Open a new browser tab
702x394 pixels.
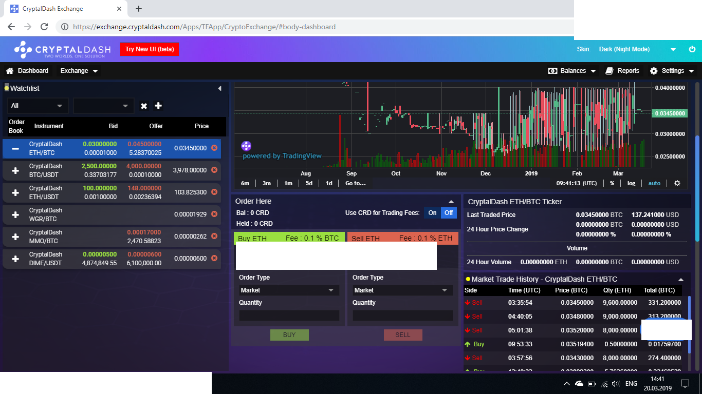[x=138, y=9]
